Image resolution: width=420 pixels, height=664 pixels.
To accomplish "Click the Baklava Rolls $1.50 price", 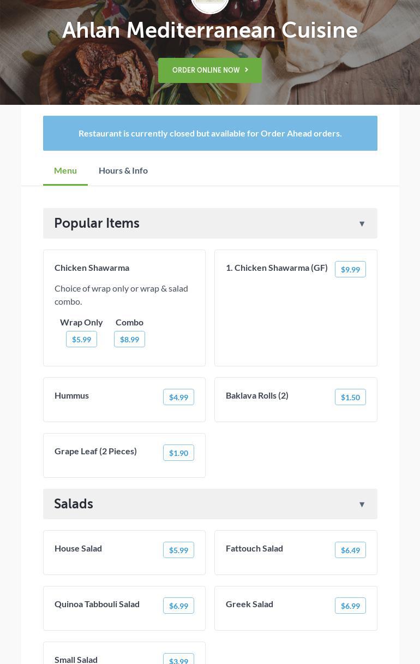I will tap(350, 397).
